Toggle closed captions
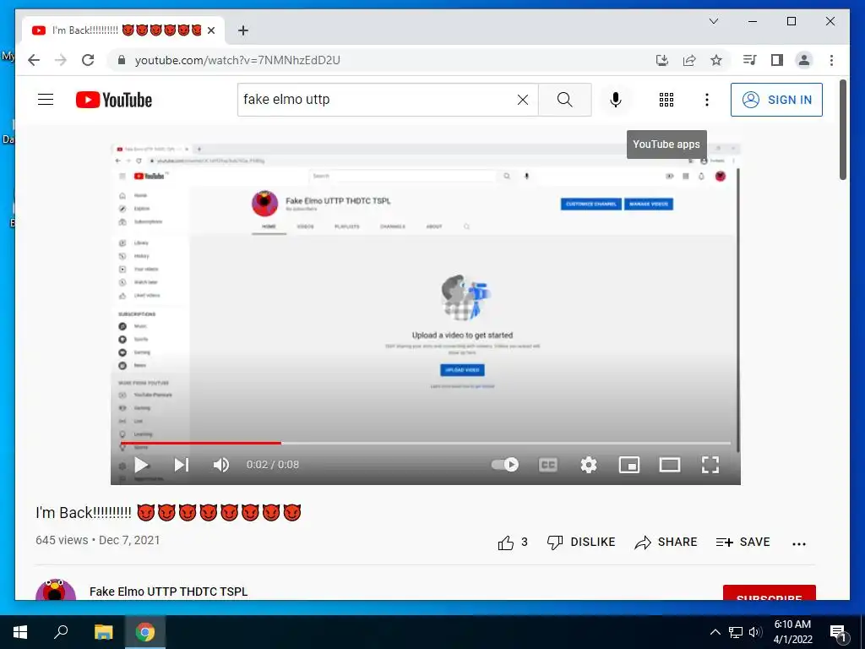 click(547, 465)
